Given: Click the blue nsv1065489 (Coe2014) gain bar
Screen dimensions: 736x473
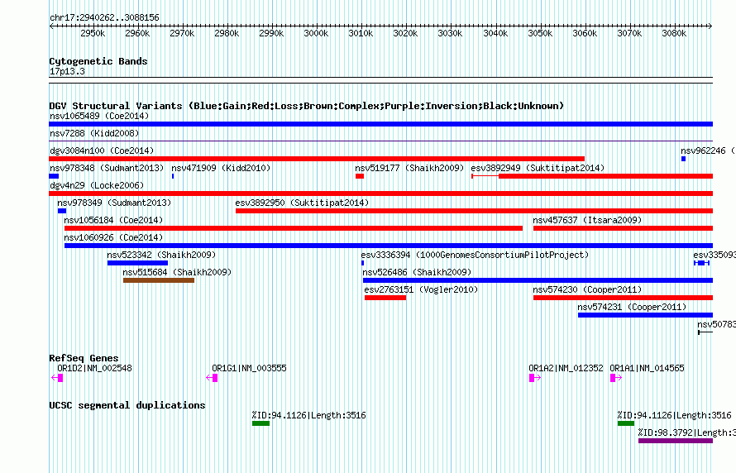Looking at the screenshot, I should coord(380,124).
